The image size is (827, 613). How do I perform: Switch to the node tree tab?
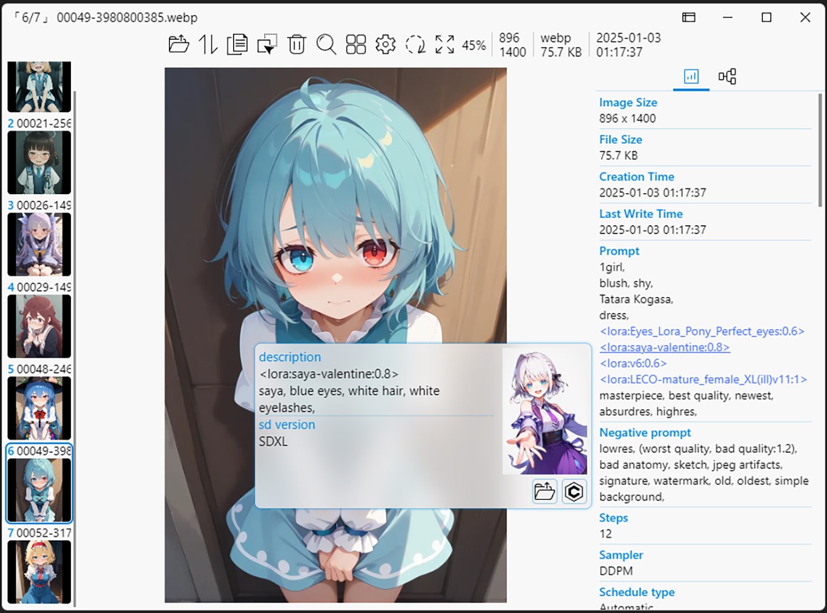[727, 76]
